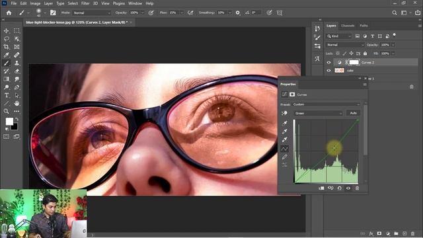Click the Curves 2 layer mask thumbnail
Image resolution: width=423 pixels, height=238 pixels.
tap(354, 62)
